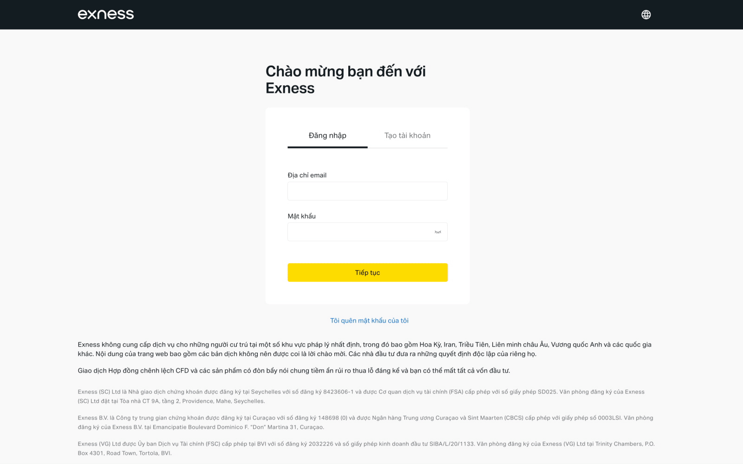The image size is (743, 464).
Task: Focus the Địa chỉ email input field
Action: (x=367, y=191)
